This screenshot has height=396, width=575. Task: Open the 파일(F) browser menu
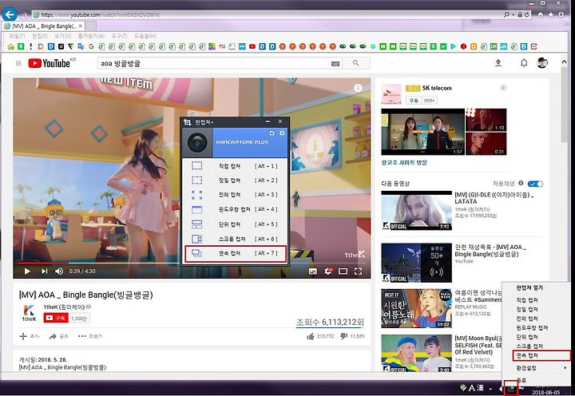17,36
